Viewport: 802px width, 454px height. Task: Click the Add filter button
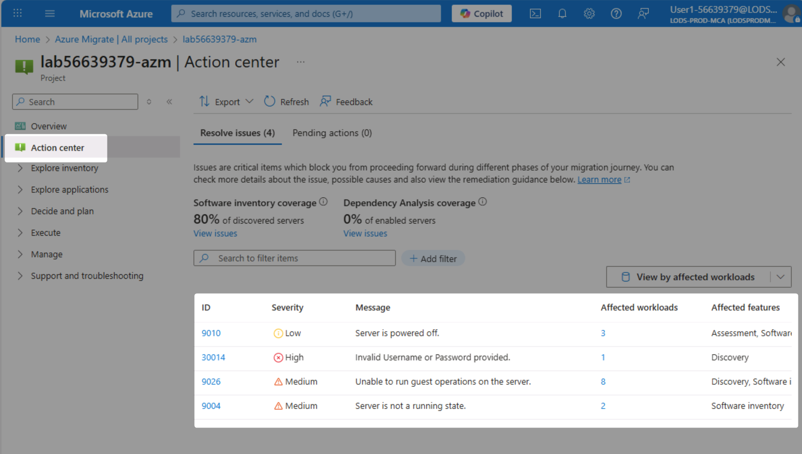(x=433, y=258)
